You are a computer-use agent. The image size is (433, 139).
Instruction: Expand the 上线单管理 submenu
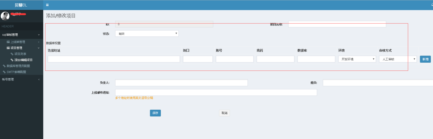22,42
